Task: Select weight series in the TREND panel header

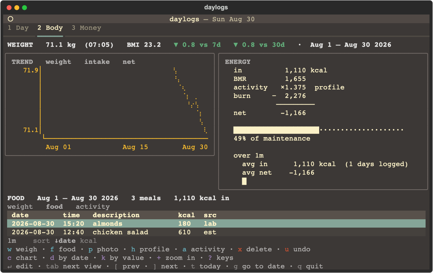Action: pyautogui.click(x=58, y=62)
